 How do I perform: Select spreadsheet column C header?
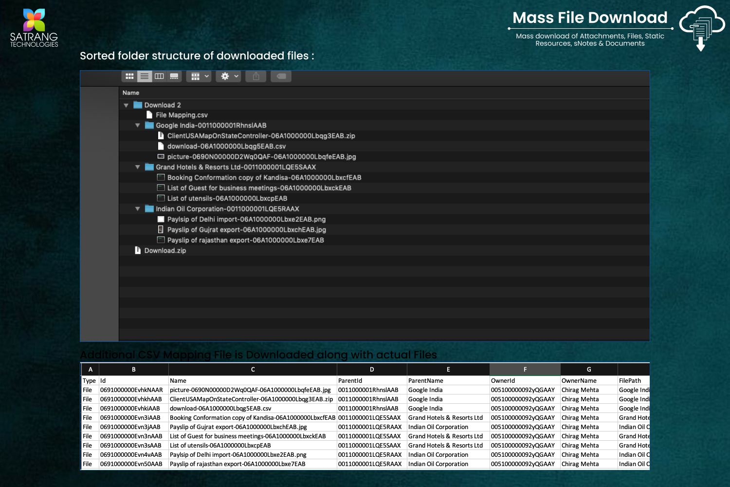[253, 370]
